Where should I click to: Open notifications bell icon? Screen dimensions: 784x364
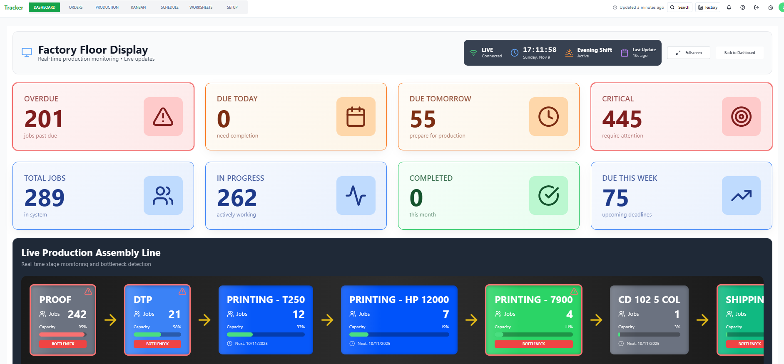click(729, 7)
